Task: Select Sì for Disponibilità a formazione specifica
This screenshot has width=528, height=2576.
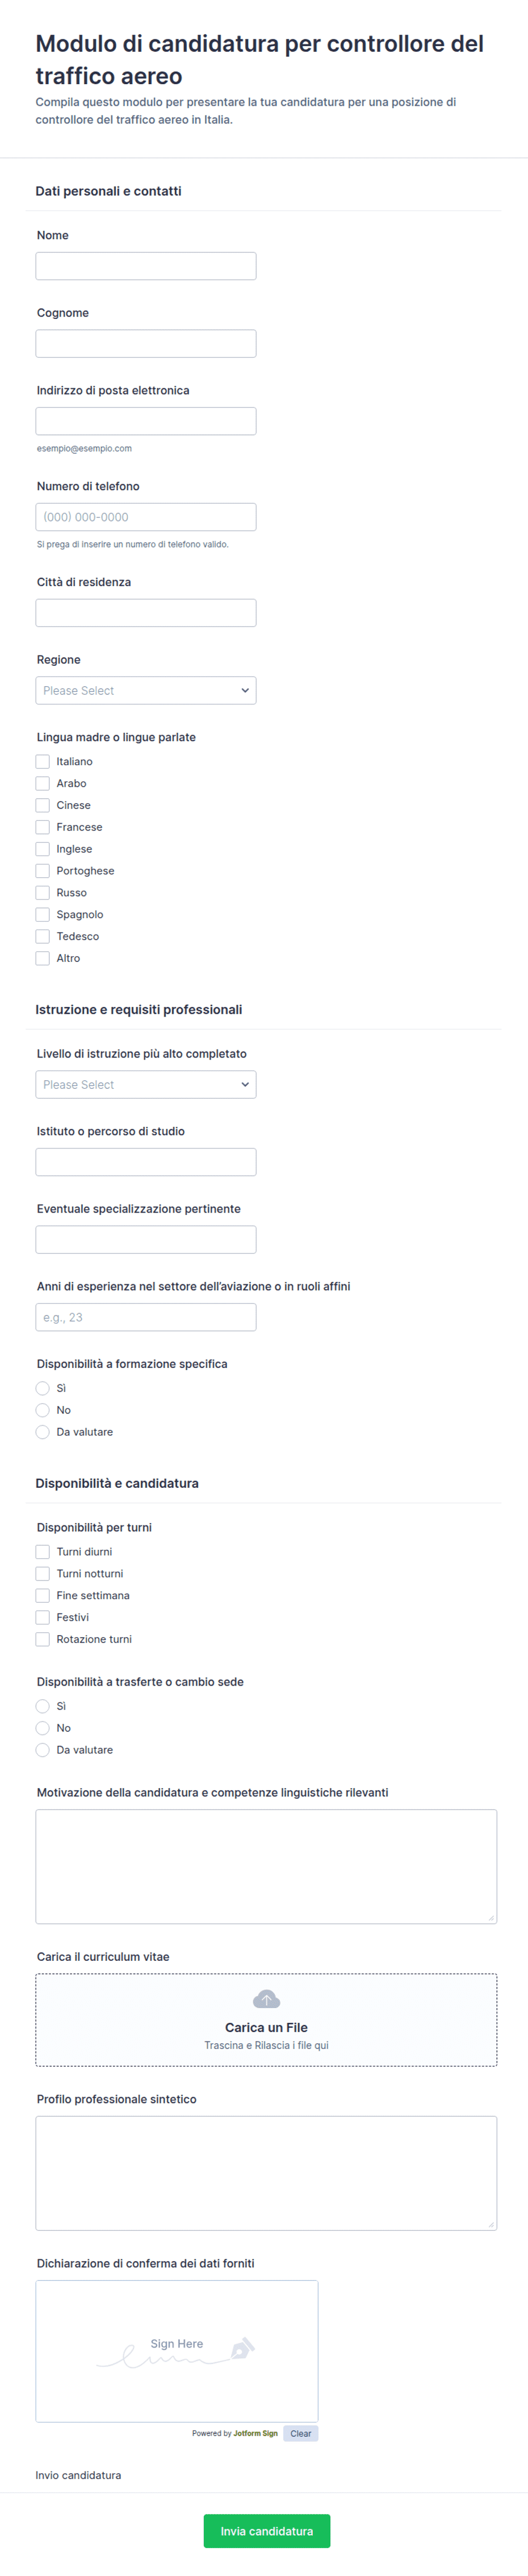Action: point(43,1388)
